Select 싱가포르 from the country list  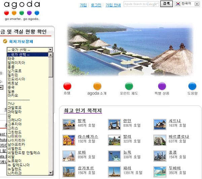point(28,71)
